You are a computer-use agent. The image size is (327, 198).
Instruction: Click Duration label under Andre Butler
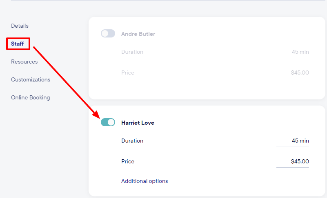[x=132, y=52]
